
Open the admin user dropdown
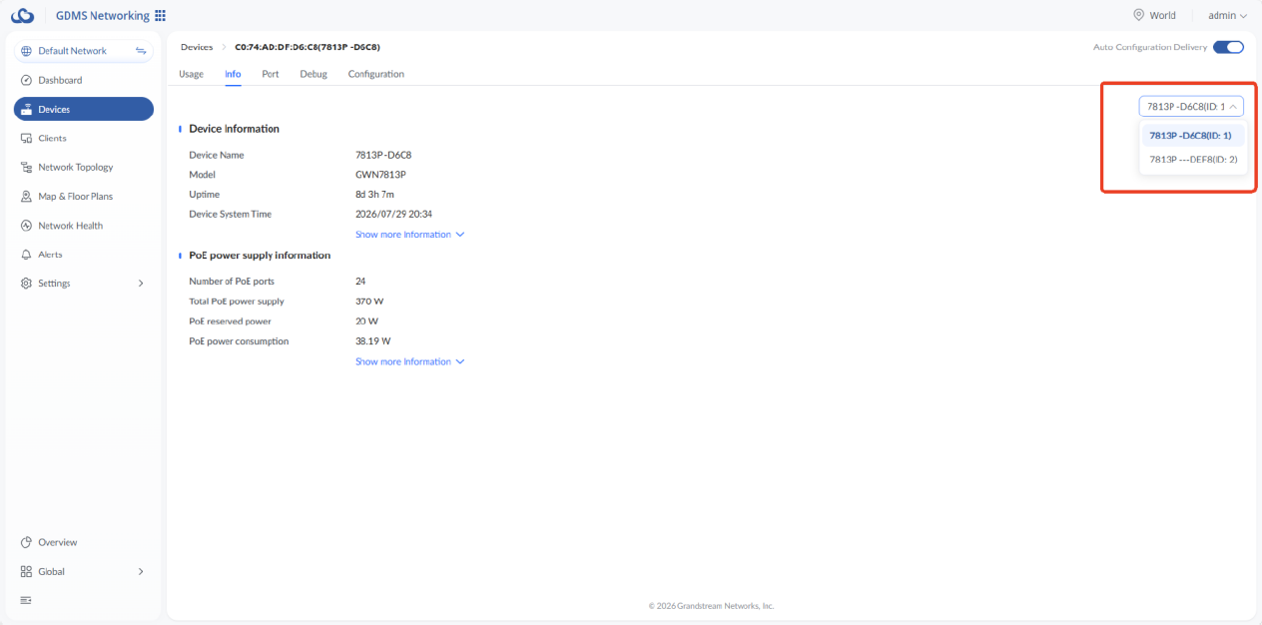[1227, 16]
